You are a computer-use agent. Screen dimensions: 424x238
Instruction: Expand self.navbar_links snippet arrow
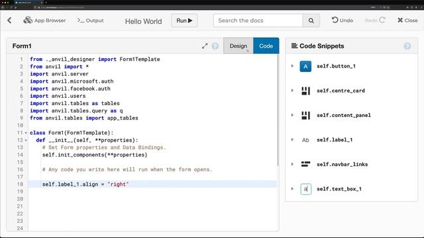(292, 165)
